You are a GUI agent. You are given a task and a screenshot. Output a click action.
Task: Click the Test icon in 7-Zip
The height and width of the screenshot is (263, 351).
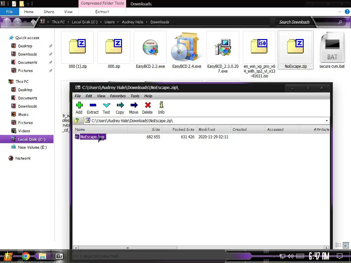[106, 108]
